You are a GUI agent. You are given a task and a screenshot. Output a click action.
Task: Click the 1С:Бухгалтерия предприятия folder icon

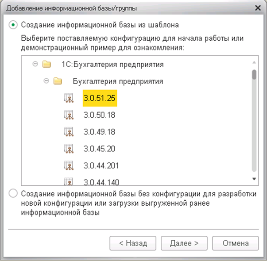46,64
